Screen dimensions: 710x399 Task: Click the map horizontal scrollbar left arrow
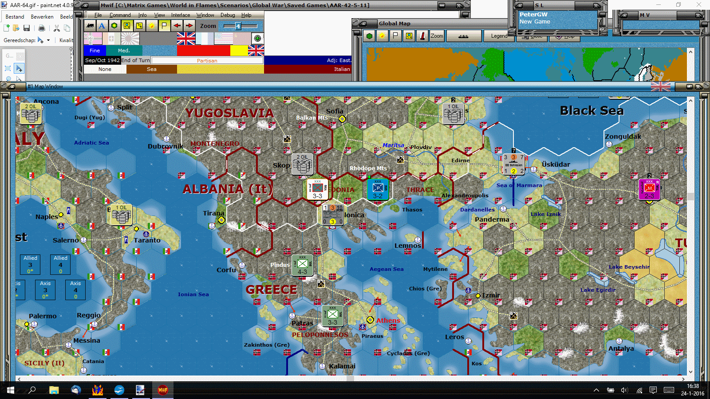[x=19, y=379]
